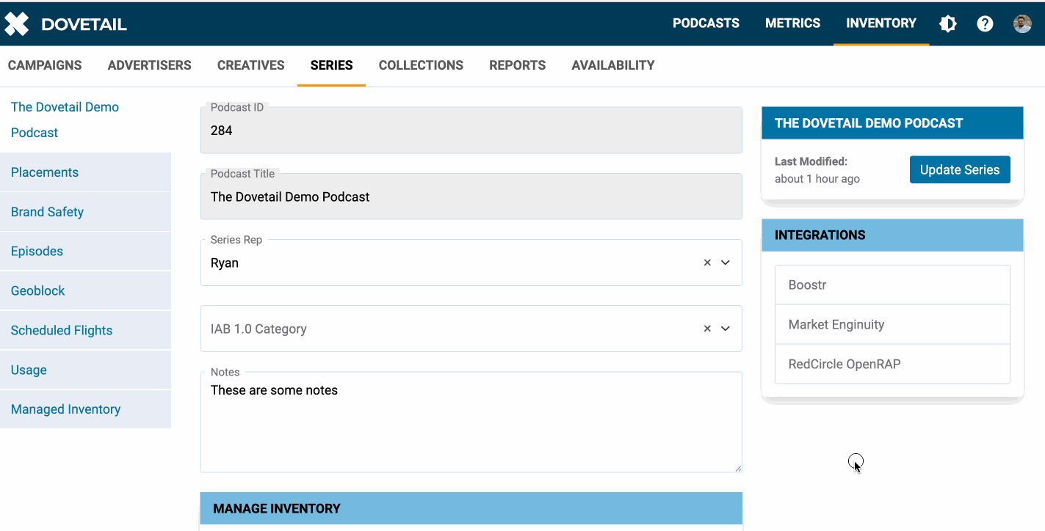Click the 'about 1 hour ago' text
1045x531 pixels.
click(817, 179)
